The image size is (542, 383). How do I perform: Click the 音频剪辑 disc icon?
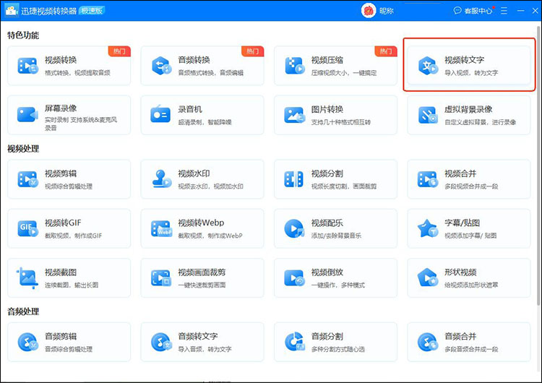pyautogui.click(x=27, y=342)
